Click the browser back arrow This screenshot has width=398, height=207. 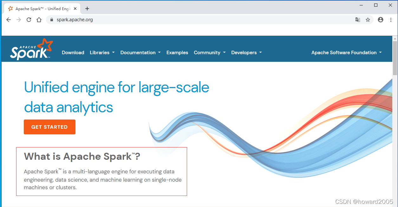point(9,20)
